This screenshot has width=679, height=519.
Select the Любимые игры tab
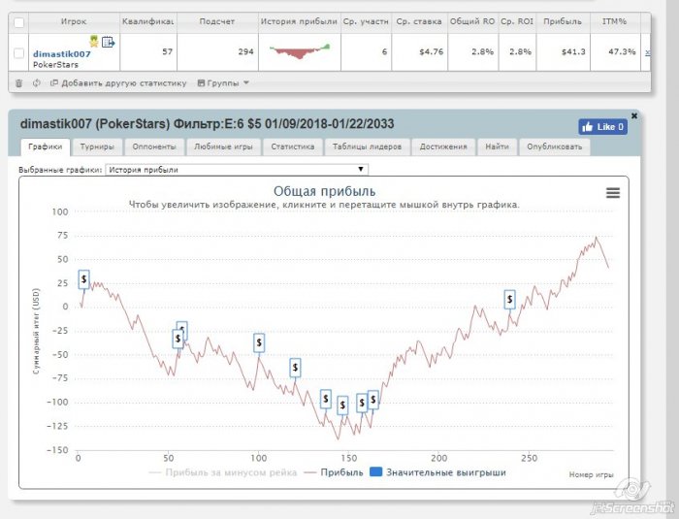(223, 146)
